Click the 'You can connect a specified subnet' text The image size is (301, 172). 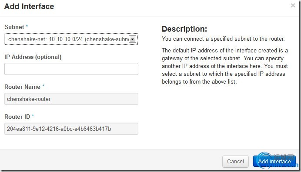click(x=223, y=39)
